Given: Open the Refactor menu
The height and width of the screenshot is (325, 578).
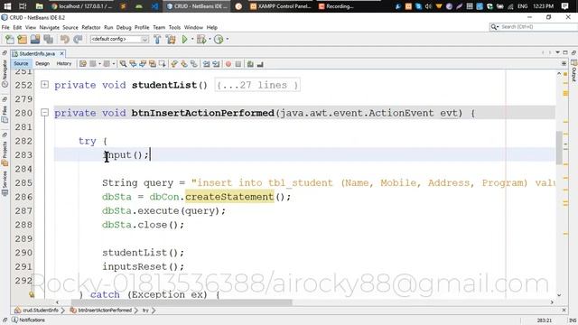Looking at the screenshot, I should 91,27.
